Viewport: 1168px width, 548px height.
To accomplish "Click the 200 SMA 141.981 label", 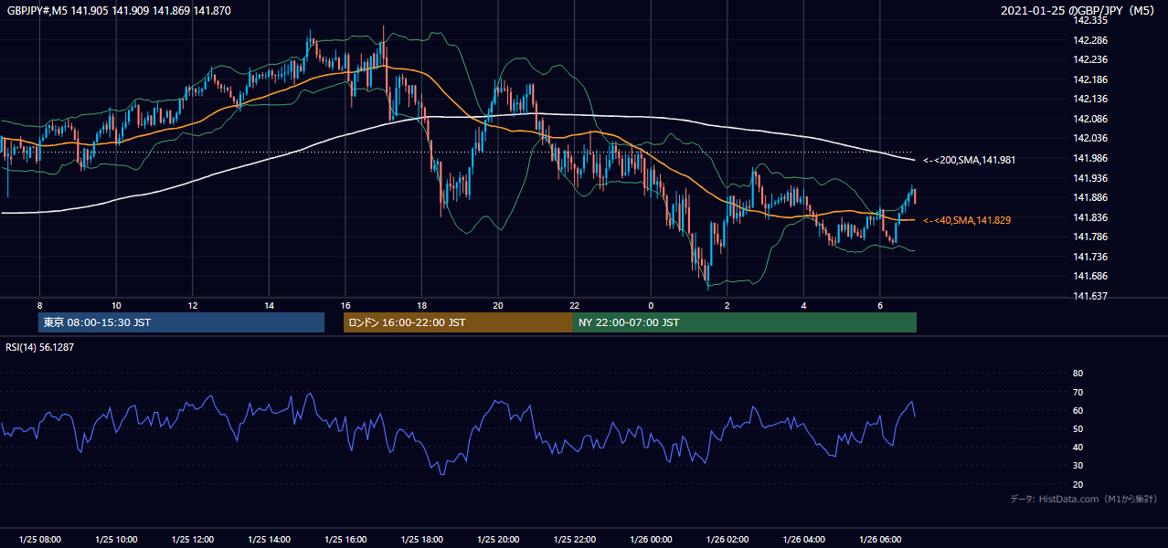I will click(x=969, y=160).
